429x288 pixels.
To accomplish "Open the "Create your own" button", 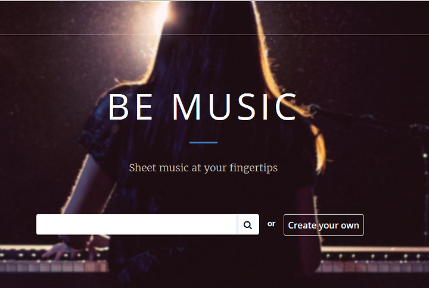I will tap(324, 225).
